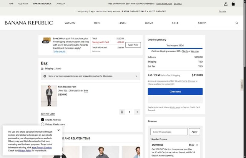Click Sign In or Join link
The image size is (246, 158).
164,3
